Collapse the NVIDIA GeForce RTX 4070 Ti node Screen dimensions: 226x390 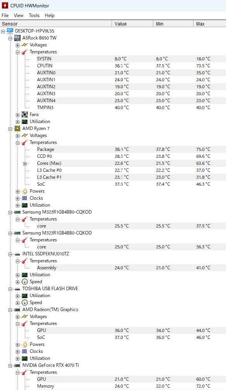click(10, 366)
